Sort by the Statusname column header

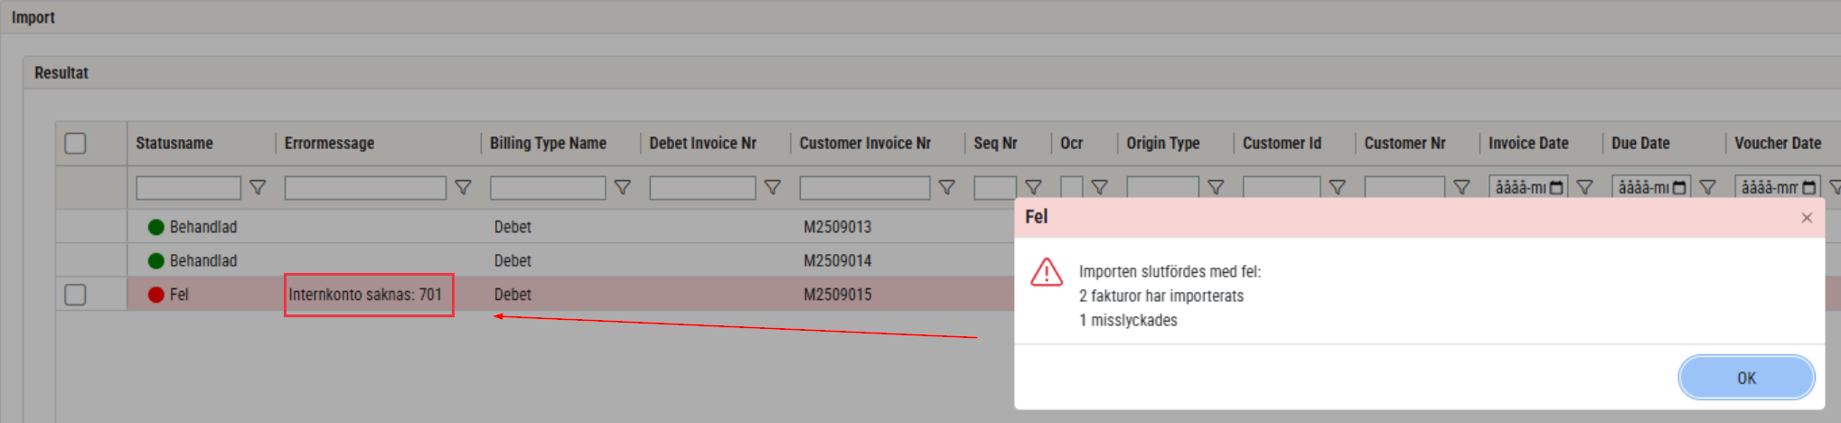(174, 144)
